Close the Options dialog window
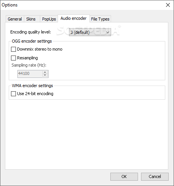This screenshot has width=174, height=186. tap(168, 5)
